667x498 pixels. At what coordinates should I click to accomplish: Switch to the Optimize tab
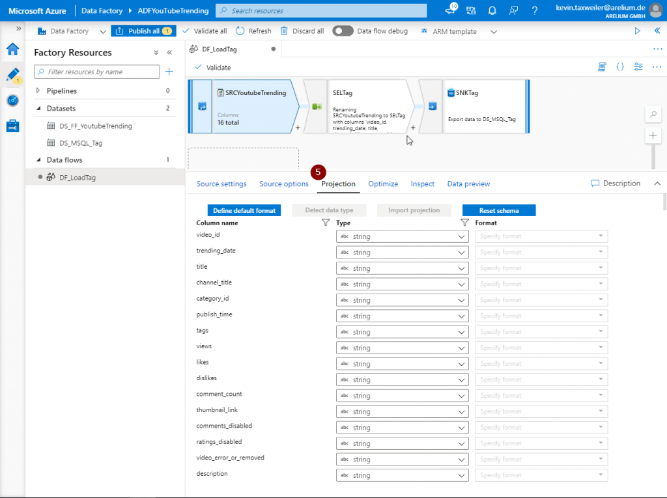382,184
